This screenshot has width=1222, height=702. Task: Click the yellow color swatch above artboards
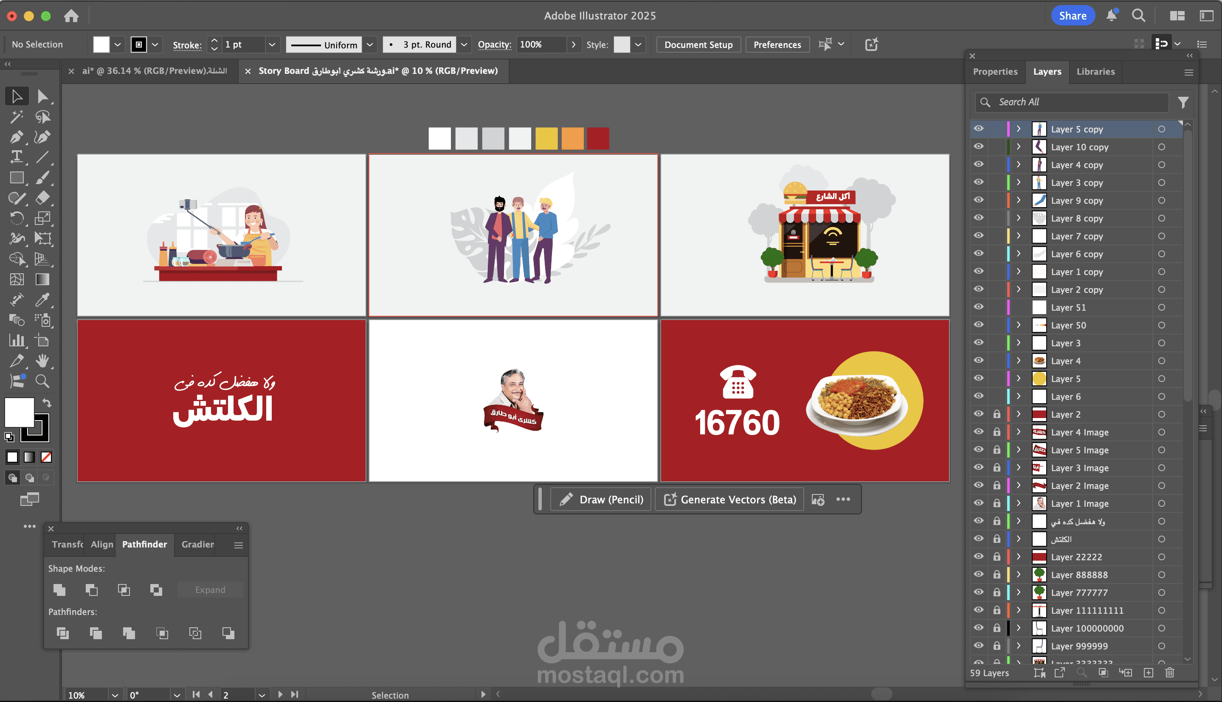point(546,138)
